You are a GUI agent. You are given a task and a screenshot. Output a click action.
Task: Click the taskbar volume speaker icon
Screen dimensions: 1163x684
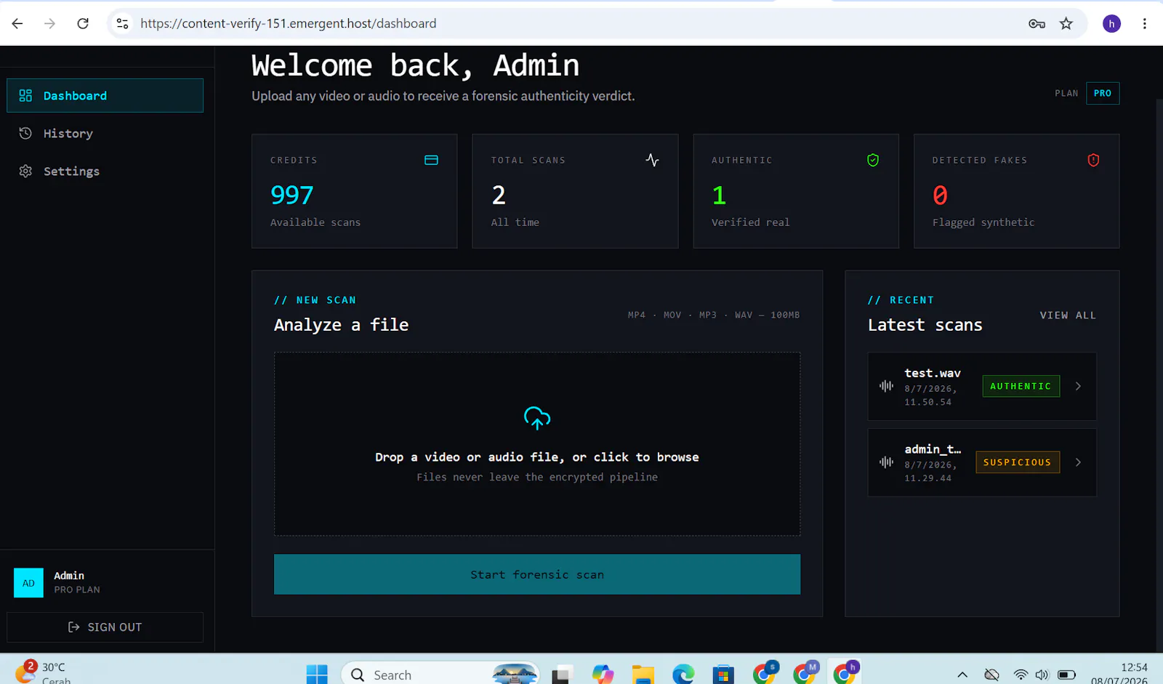(1042, 675)
